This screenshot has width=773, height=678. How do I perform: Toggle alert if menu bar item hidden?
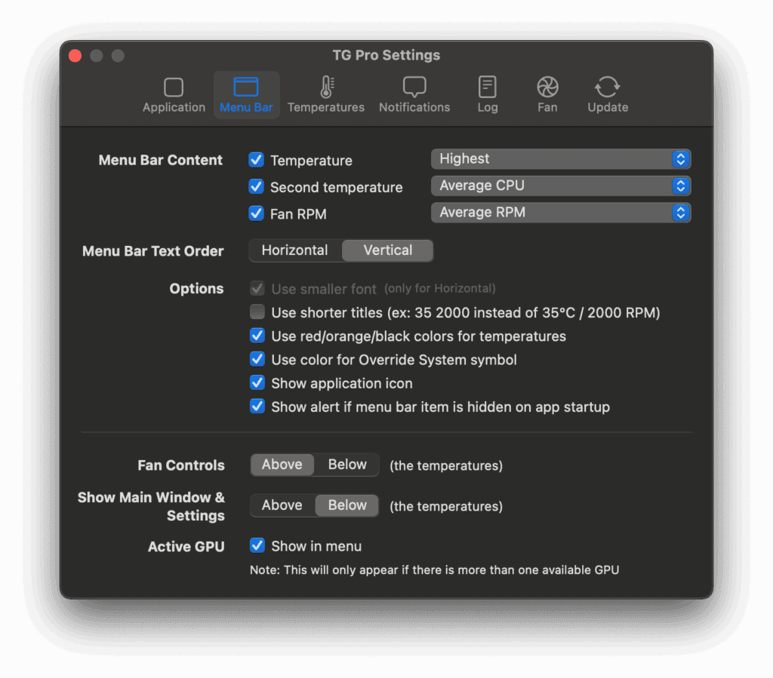click(x=257, y=406)
